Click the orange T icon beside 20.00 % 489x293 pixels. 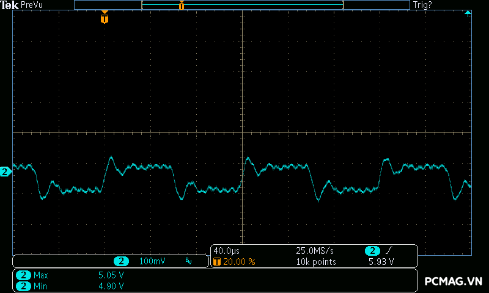[216, 261]
